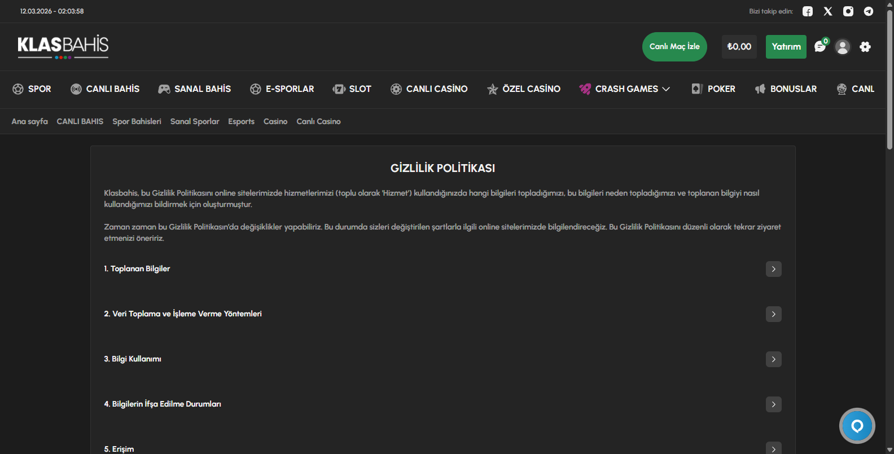This screenshot has width=894, height=454.
Task: Open the E-SPORLAR menu item
Action: click(282, 89)
